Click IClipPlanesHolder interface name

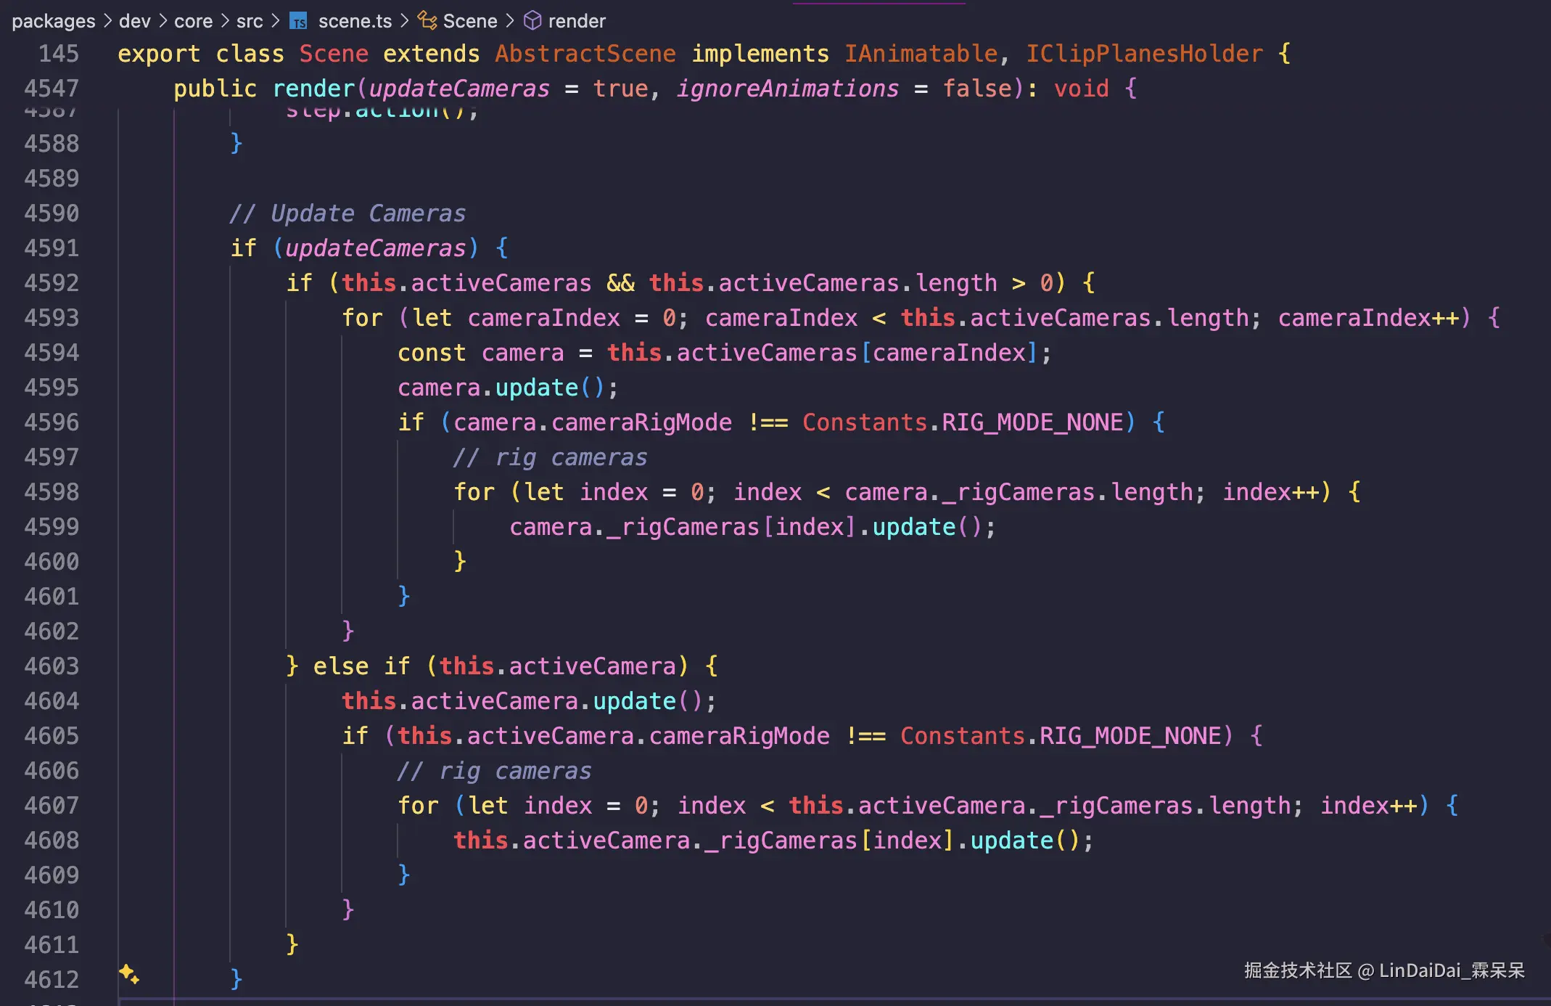[1144, 54]
